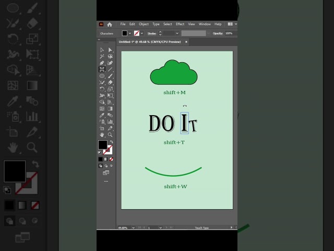This screenshot has width=334, height=251.
Task: Select the Pen tool
Action: [102, 63]
